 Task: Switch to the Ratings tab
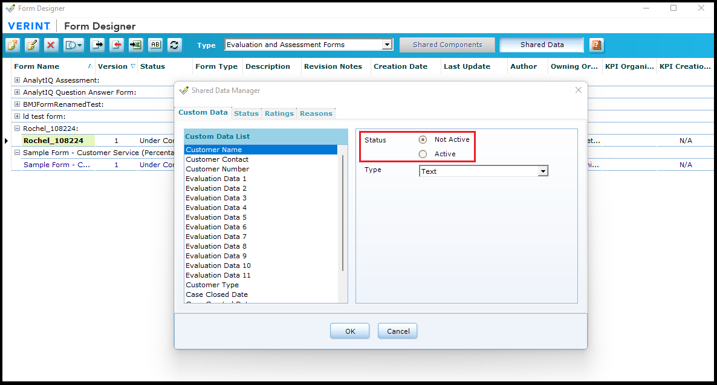point(279,113)
